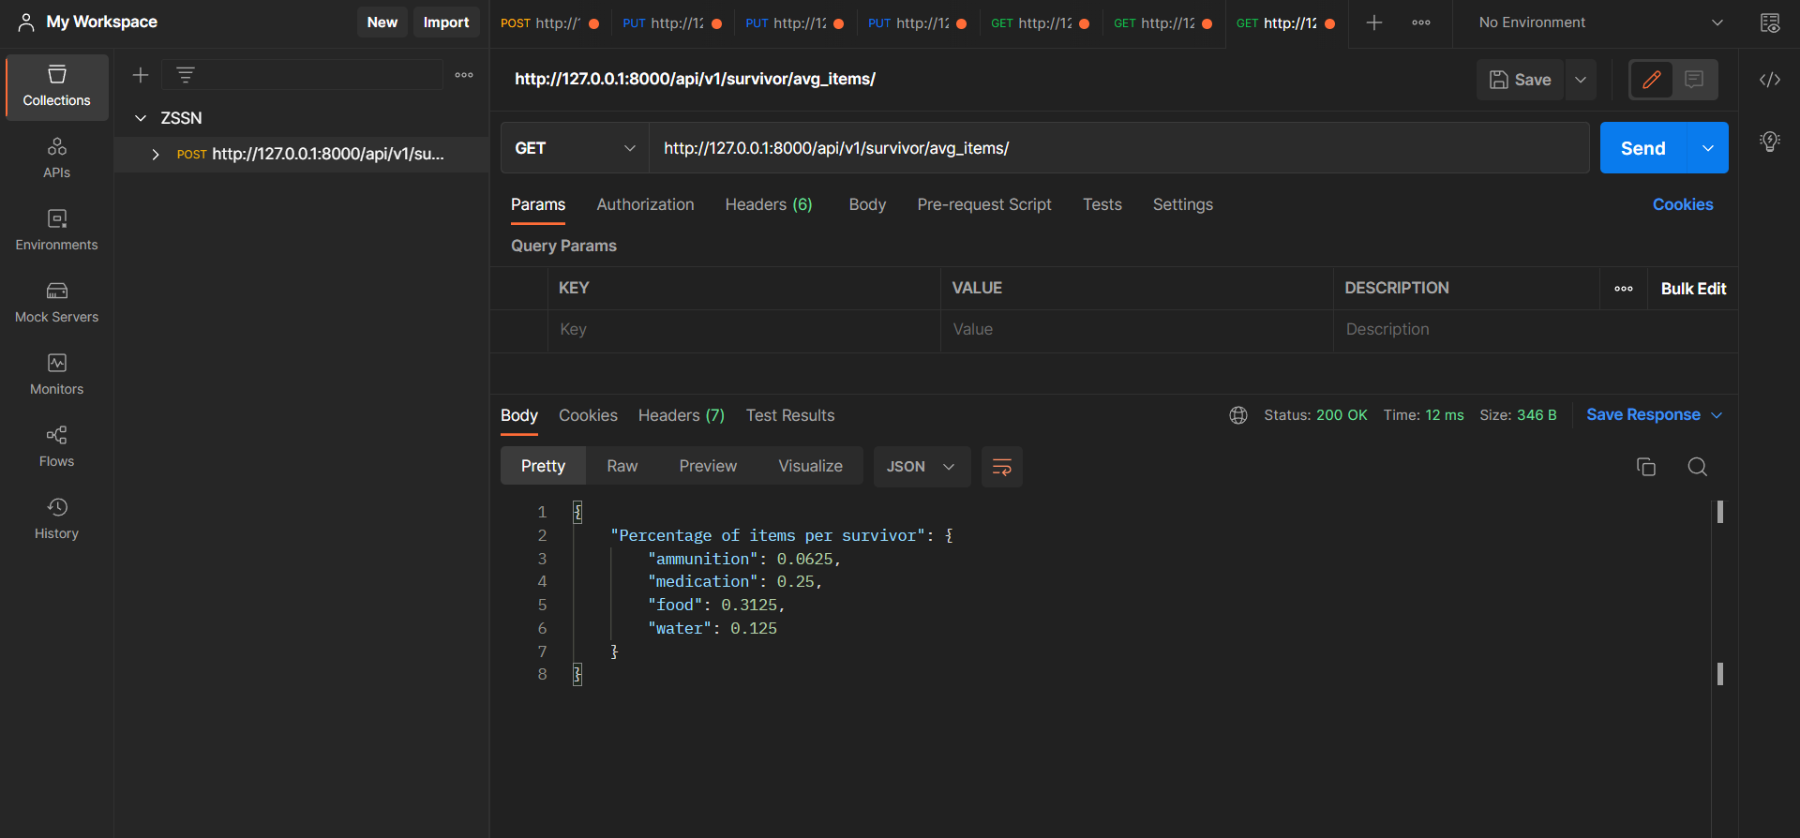The height and width of the screenshot is (838, 1800).
Task: Open tab options ellipsis menu
Action: pyautogui.click(x=1421, y=22)
